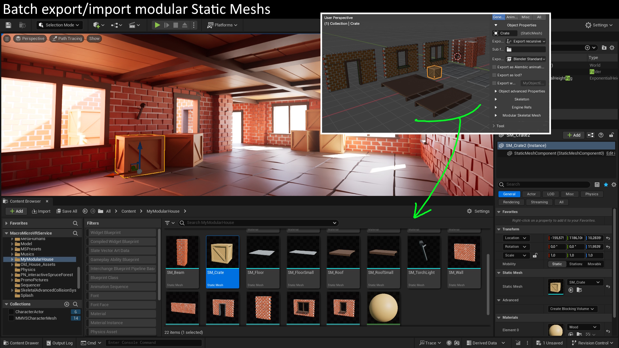Collapse the MacroMicroVRService tree
Screen dimensions: 619x348
6,233
